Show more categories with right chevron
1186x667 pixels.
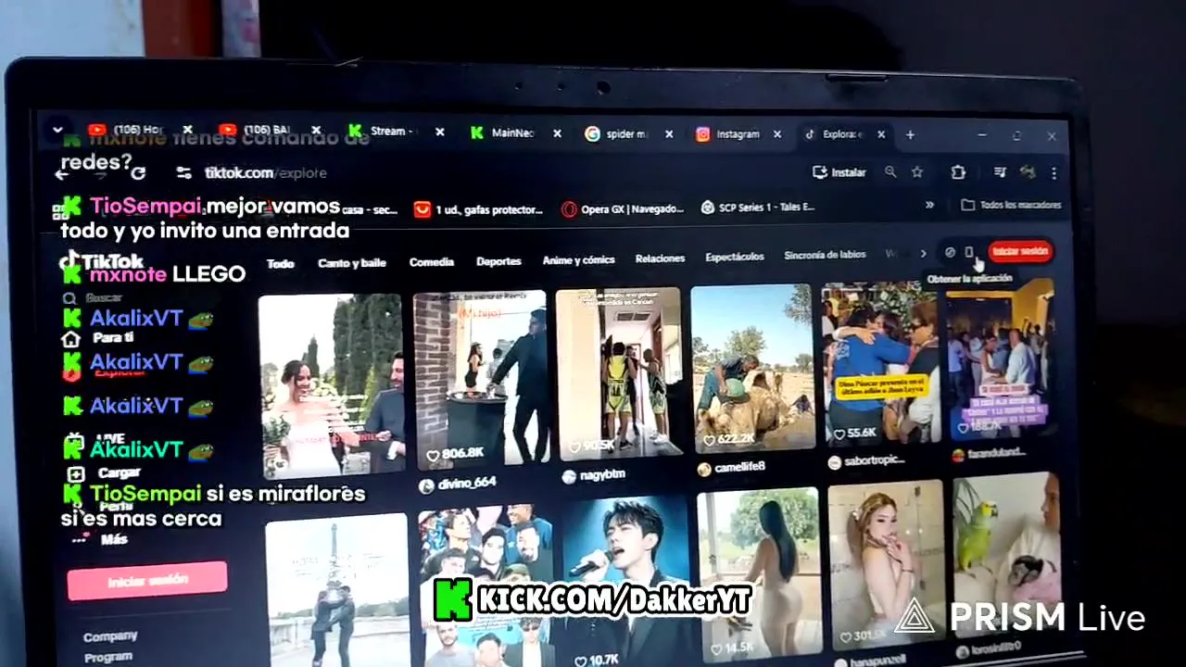click(x=923, y=253)
